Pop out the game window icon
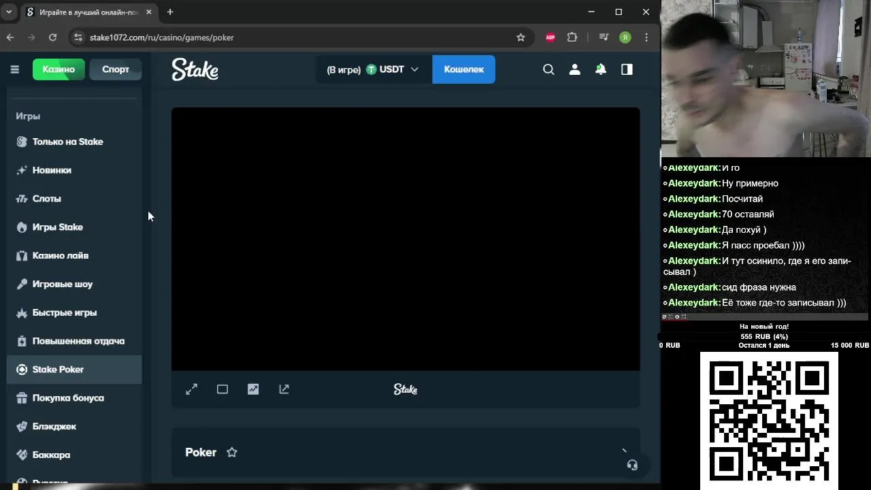The height and width of the screenshot is (490, 871). (x=284, y=389)
